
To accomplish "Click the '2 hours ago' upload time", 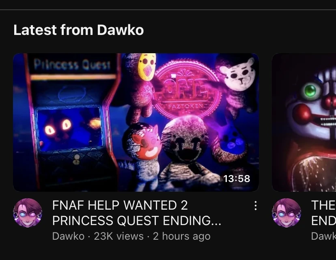I will point(182,236).
